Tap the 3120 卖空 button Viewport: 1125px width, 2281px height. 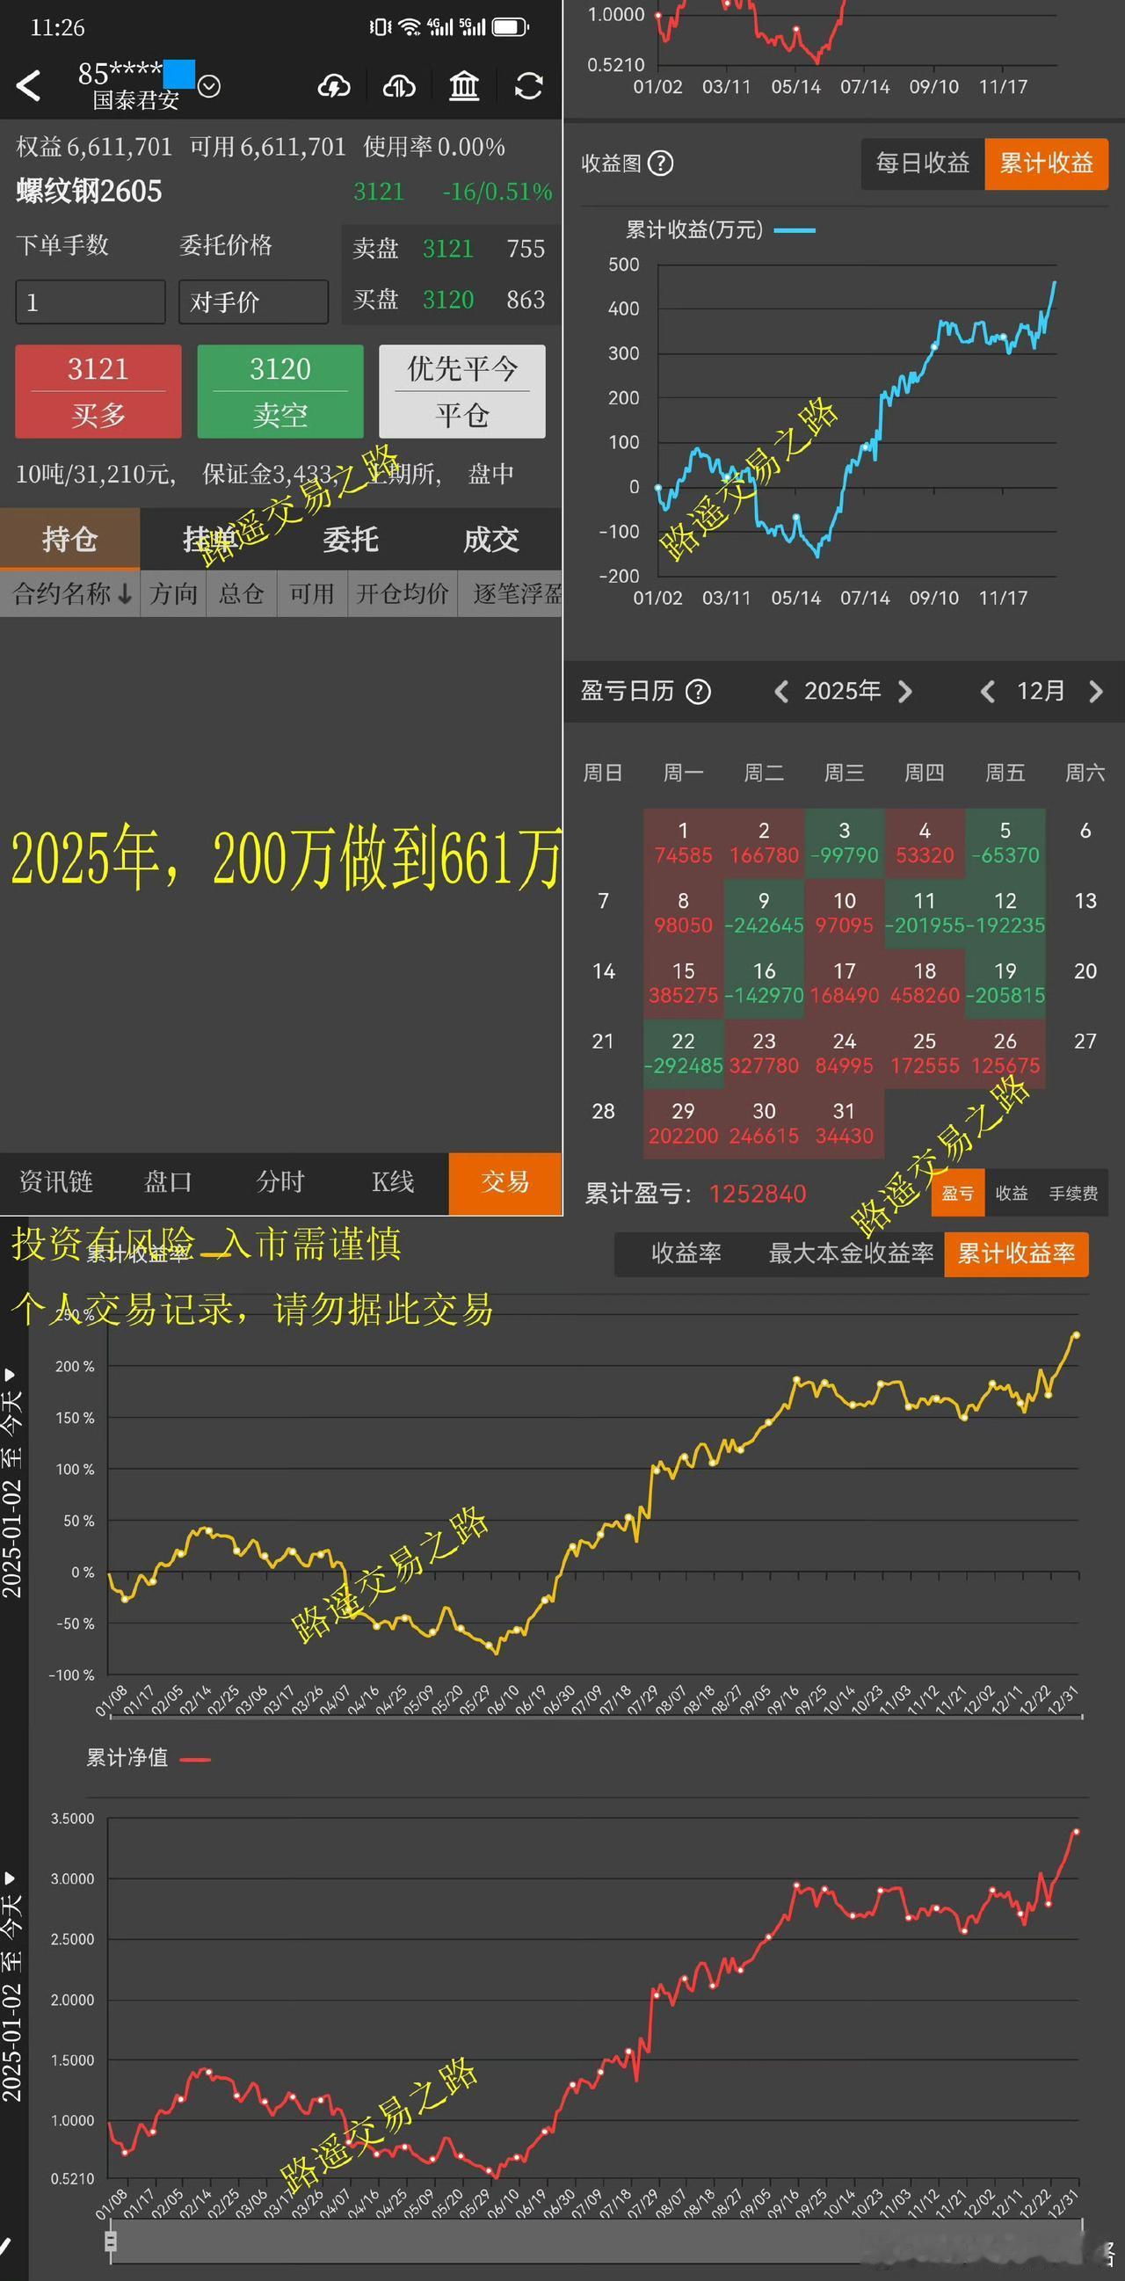pyautogui.click(x=279, y=391)
